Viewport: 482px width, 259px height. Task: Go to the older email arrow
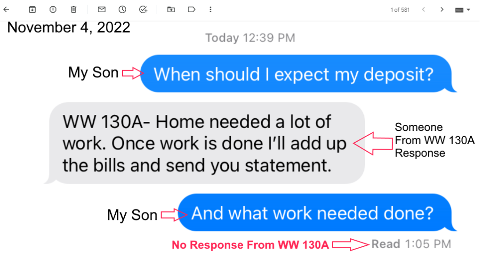click(442, 9)
